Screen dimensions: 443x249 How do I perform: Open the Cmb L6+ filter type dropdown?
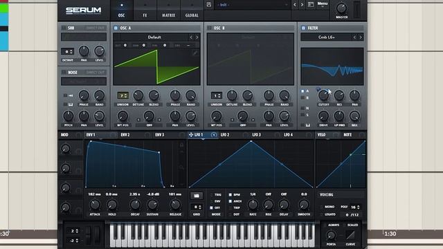(x=326, y=37)
